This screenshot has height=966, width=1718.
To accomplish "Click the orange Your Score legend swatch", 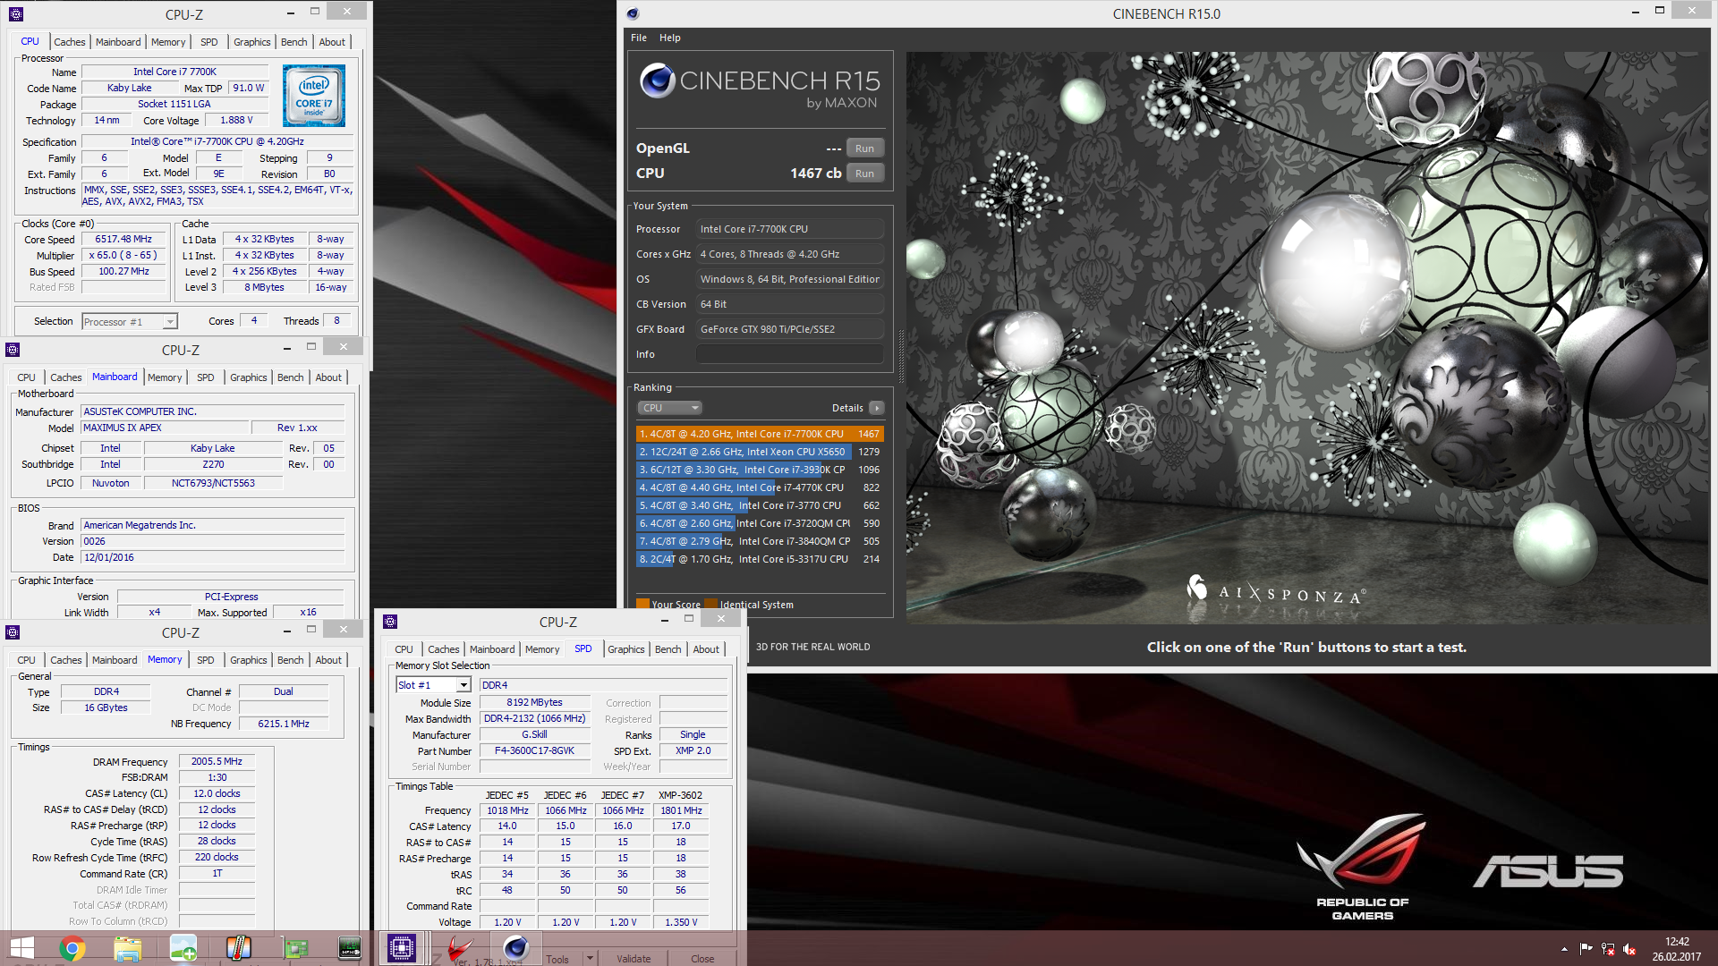I will pos(642,604).
